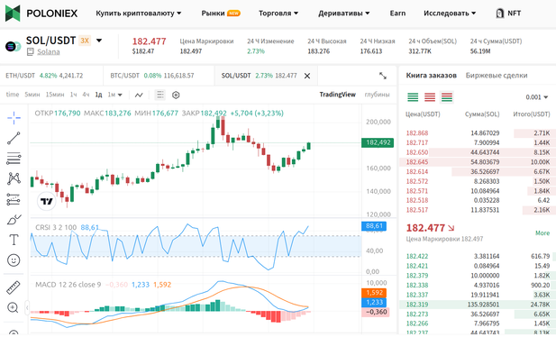Screen dimensions: 556x337
Task: Open Торговля dropdown menu
Action: [278, 14]
